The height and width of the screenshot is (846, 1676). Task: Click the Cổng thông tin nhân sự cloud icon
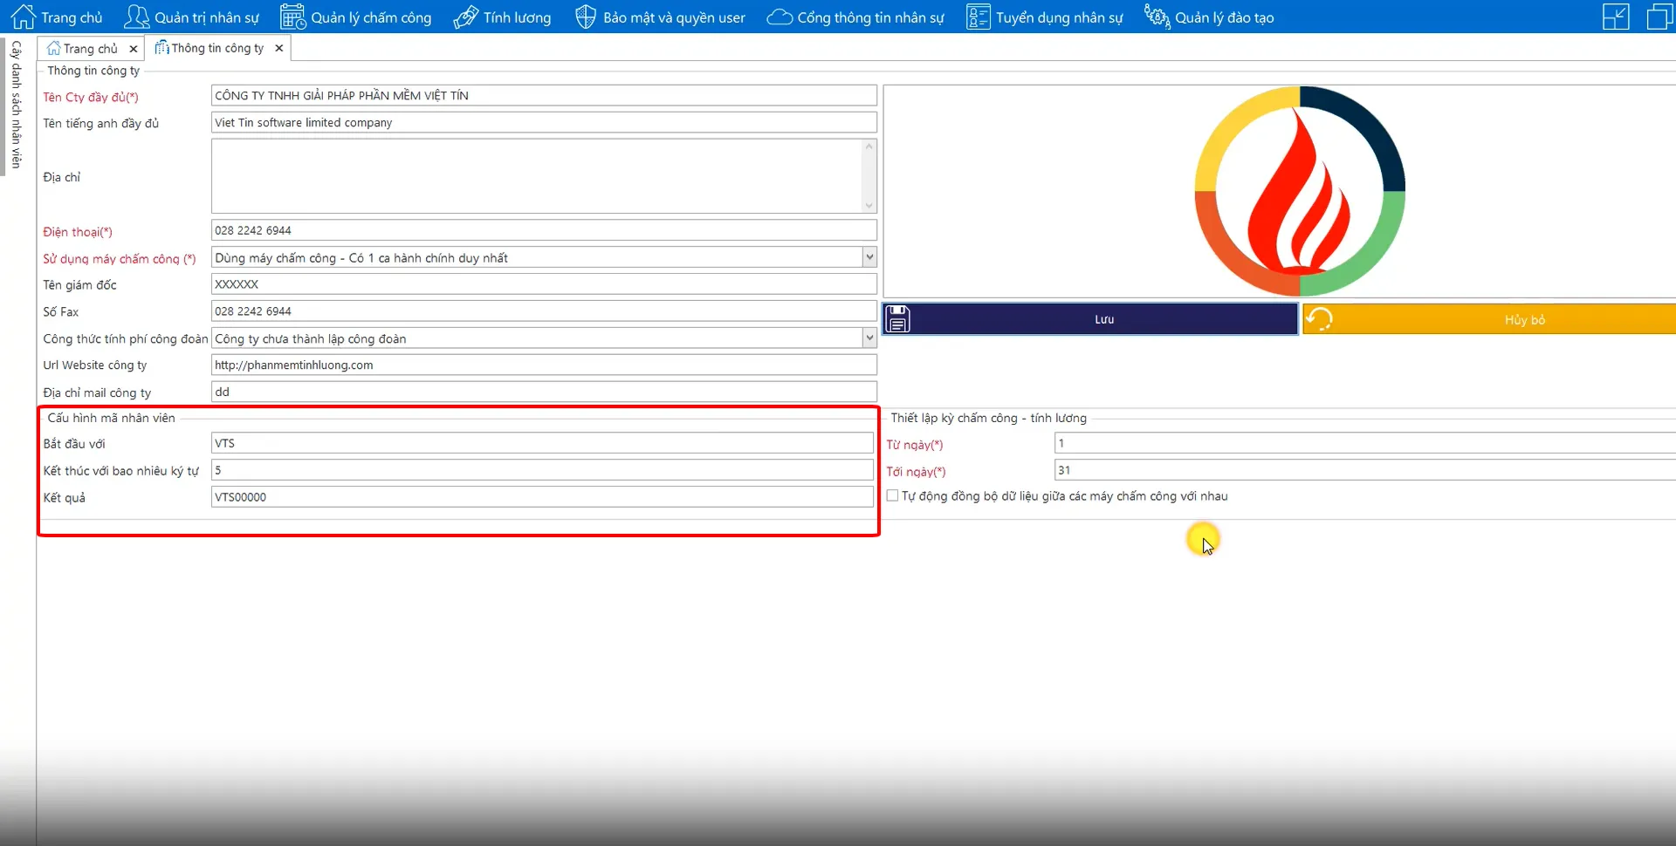pos(780,17)
